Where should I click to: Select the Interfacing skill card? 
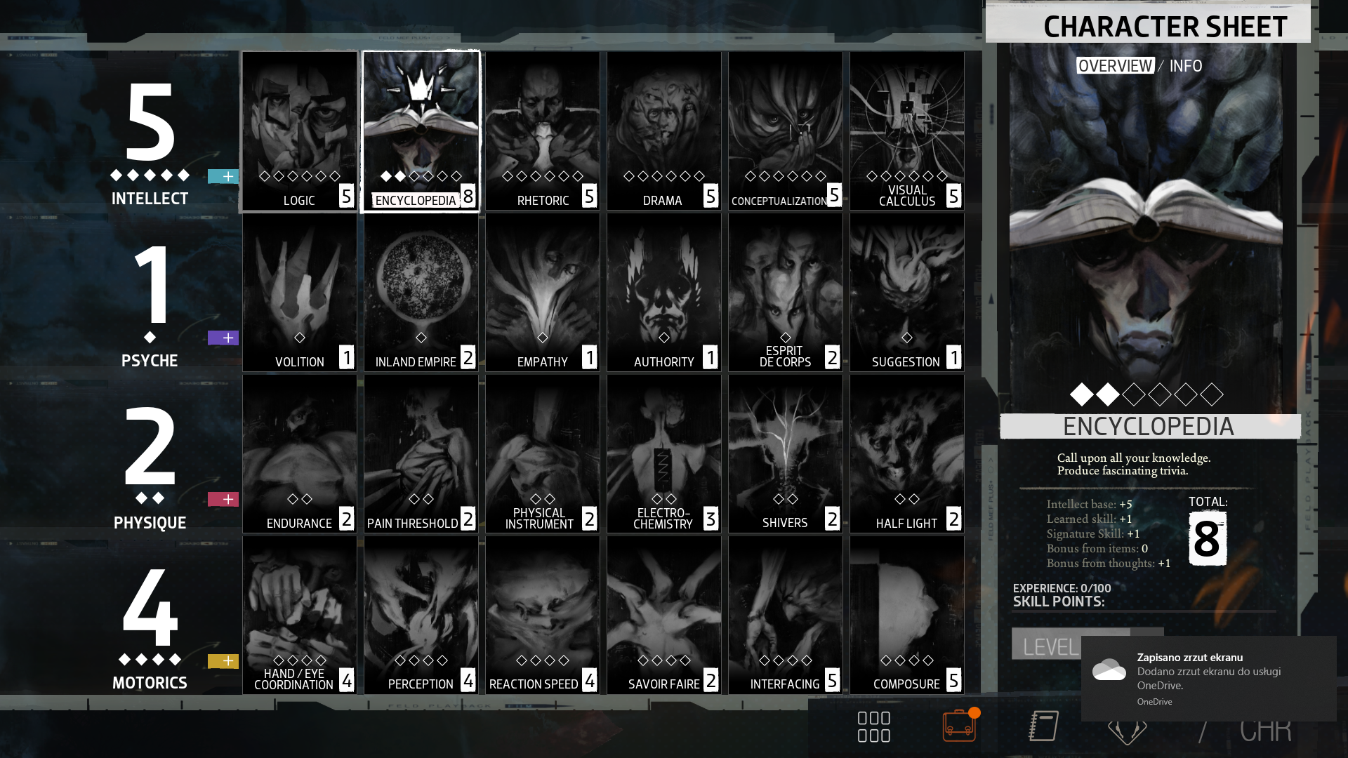pos(786,615)
